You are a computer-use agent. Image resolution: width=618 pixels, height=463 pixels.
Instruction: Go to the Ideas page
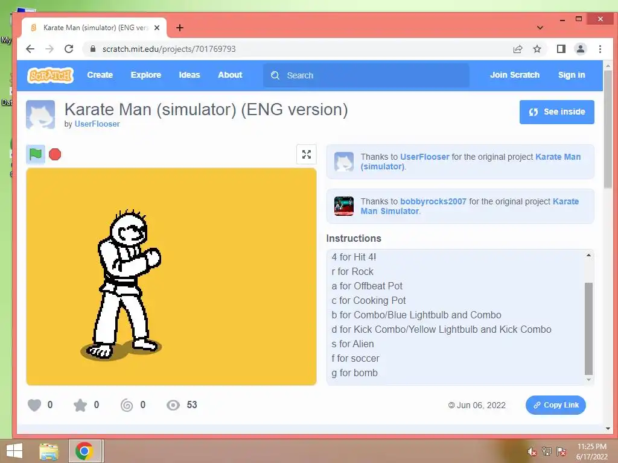pos(189,75)
